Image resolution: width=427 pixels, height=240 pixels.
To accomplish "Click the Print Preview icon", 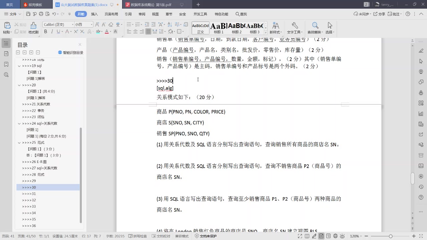I will (47, 14).
